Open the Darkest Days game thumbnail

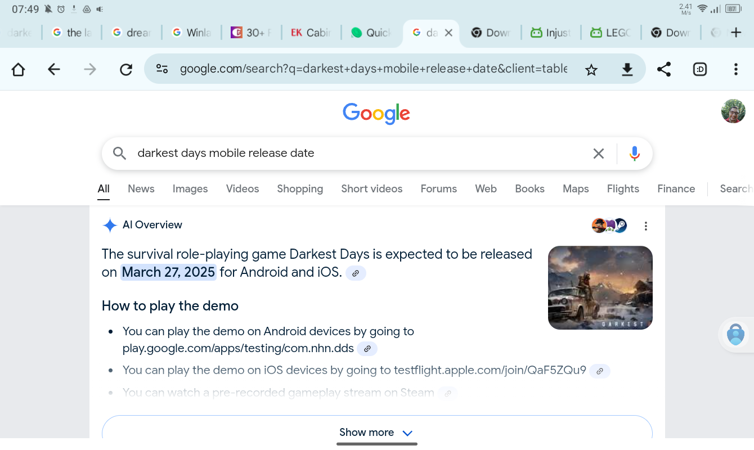pyautogui.click(x=600, y=287)
